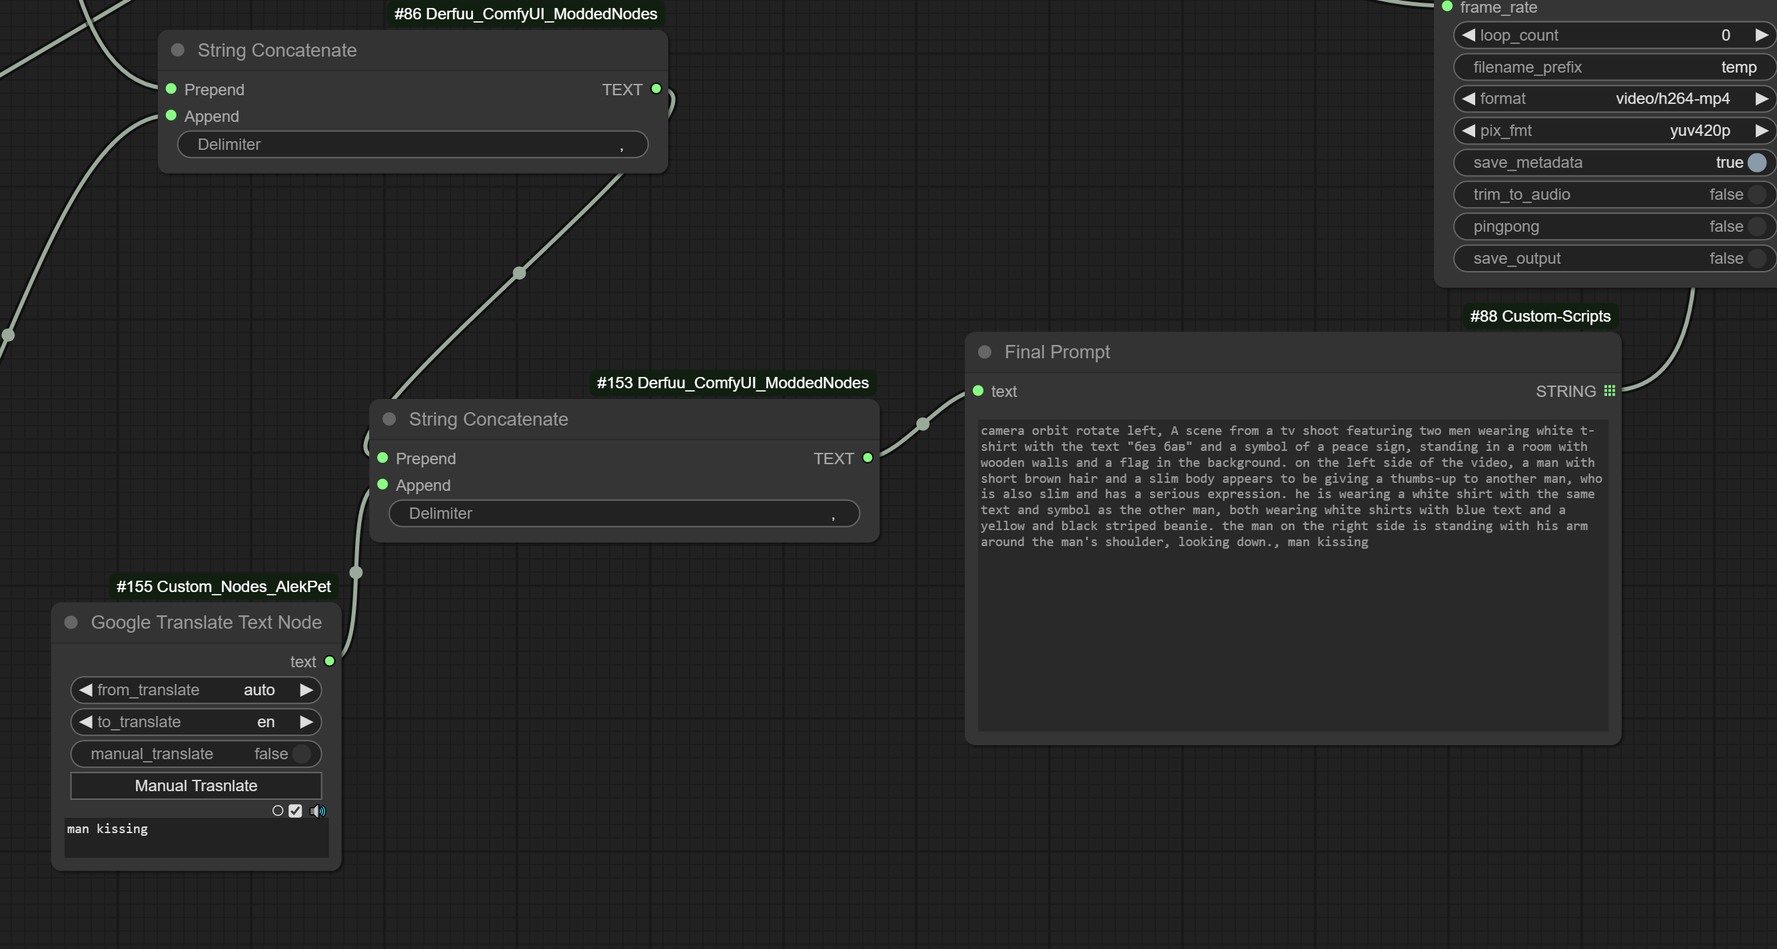Open the to_translate en dropdown value

pyautogui.click(x=266, y=722)
